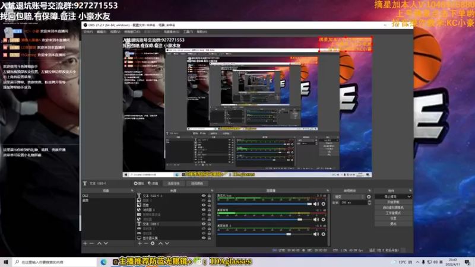The image size is (475, 267).
Task: Move selected source up in Sources list
Action: [x=160, y=243]
